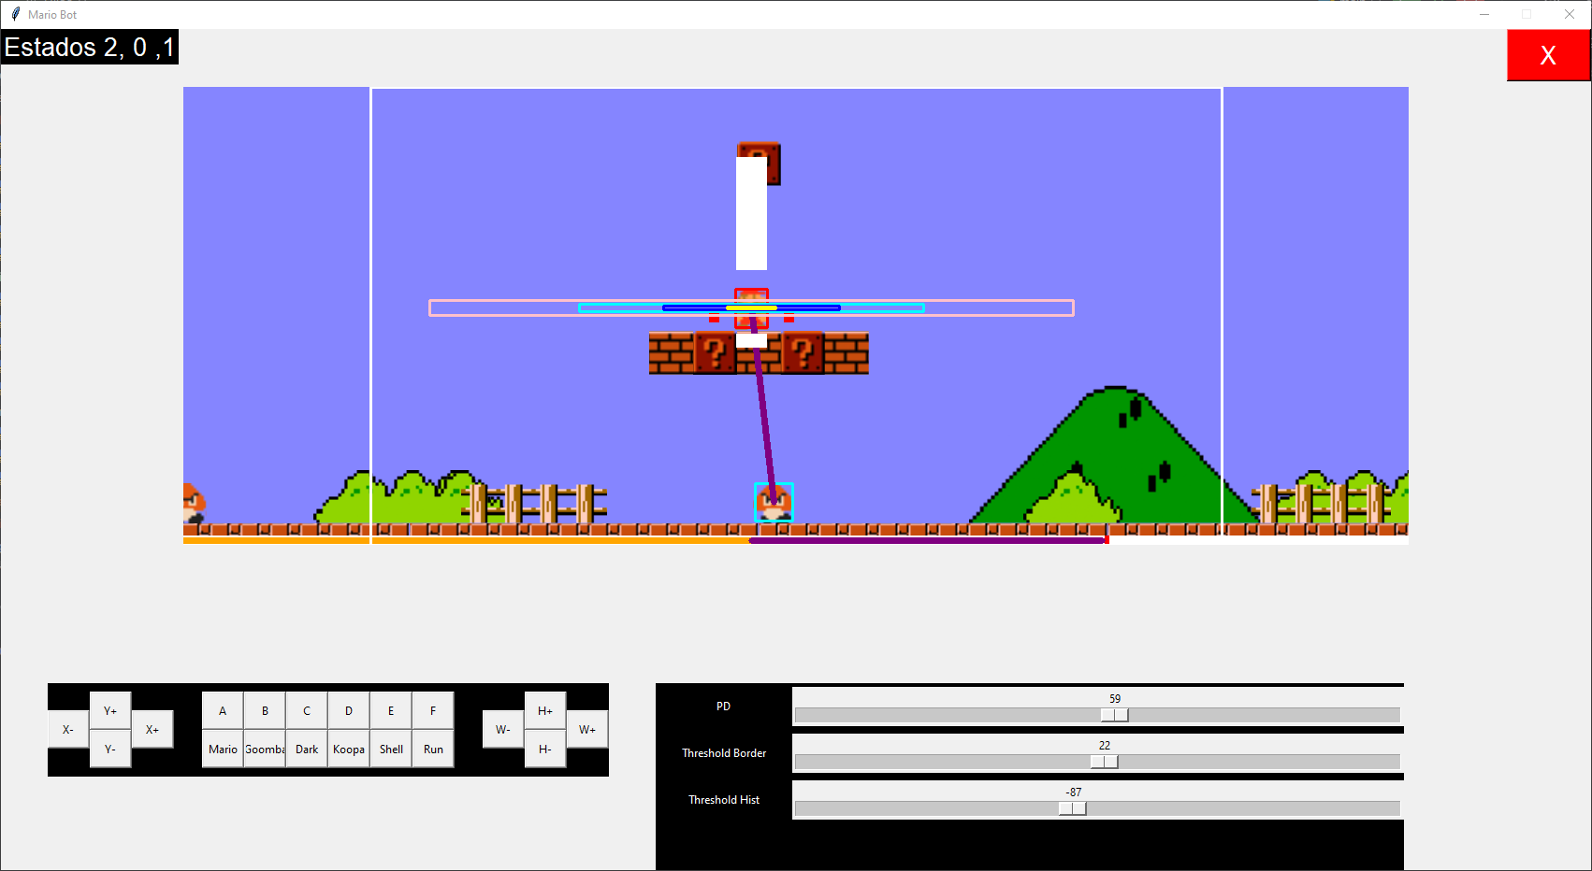Click the X- button
Viewport: 1592px width, 871px height.
(68, 730)
